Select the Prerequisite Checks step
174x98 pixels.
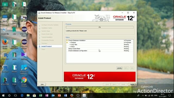(x=48, y=40)
